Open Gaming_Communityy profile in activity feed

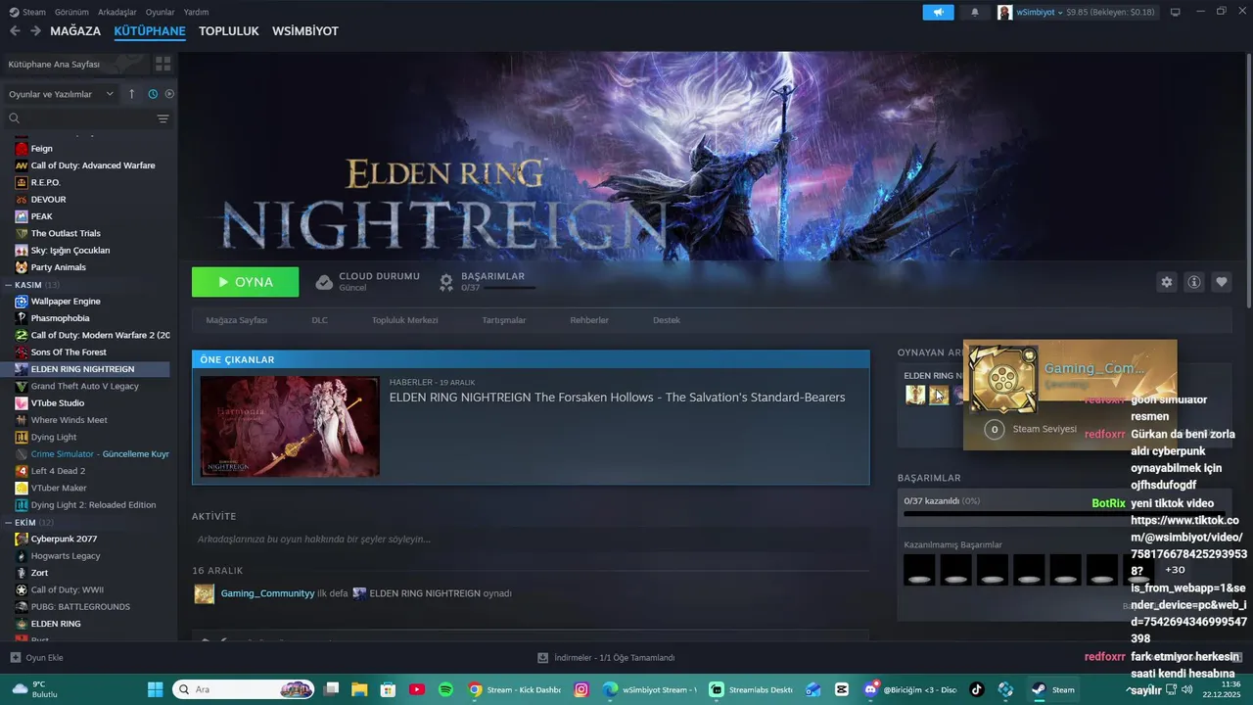[x=267, y=593]
